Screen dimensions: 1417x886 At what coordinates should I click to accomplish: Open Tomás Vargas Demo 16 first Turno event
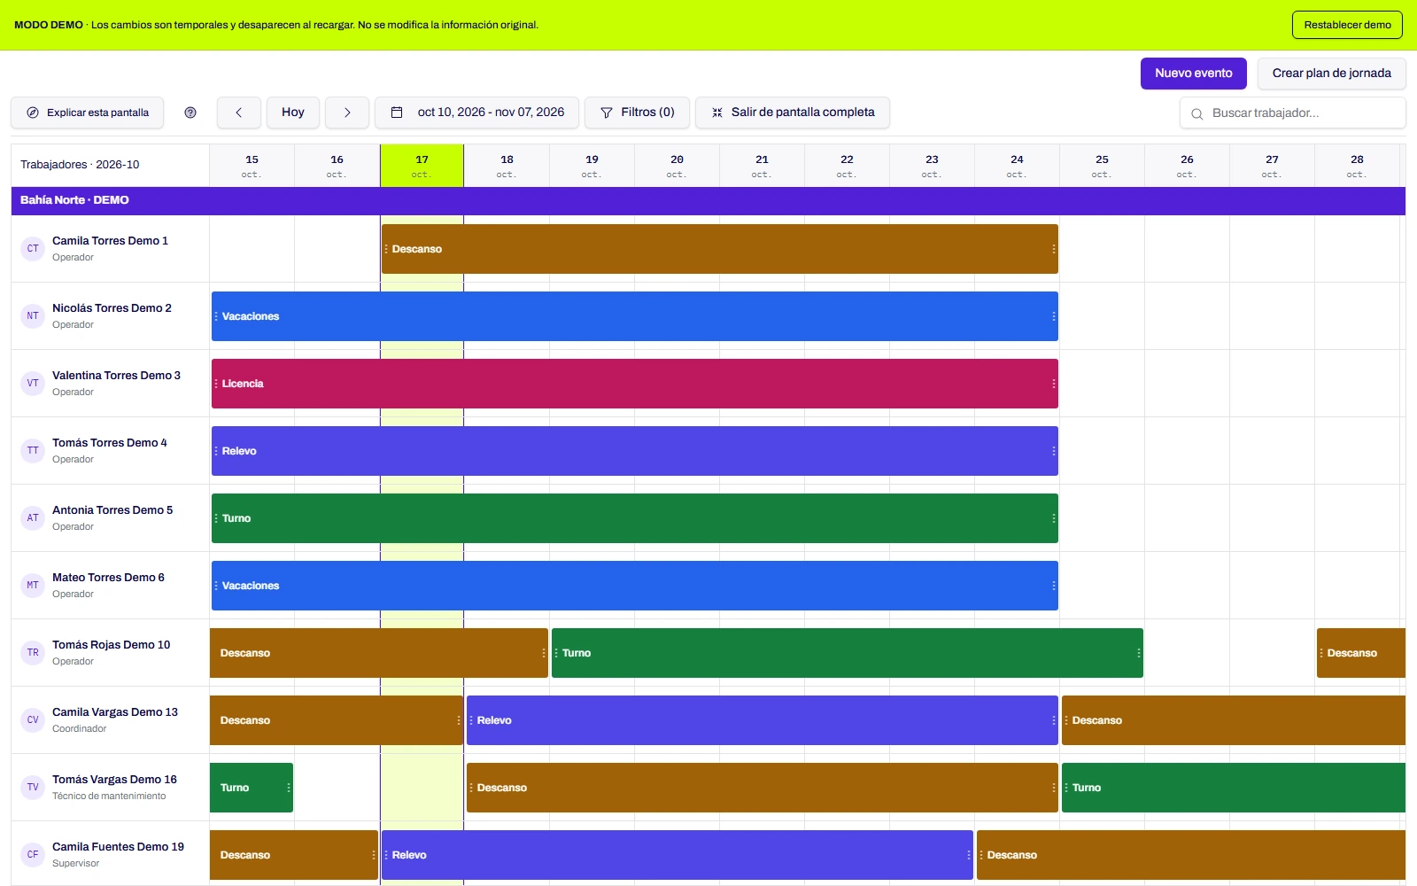(252, 788)
